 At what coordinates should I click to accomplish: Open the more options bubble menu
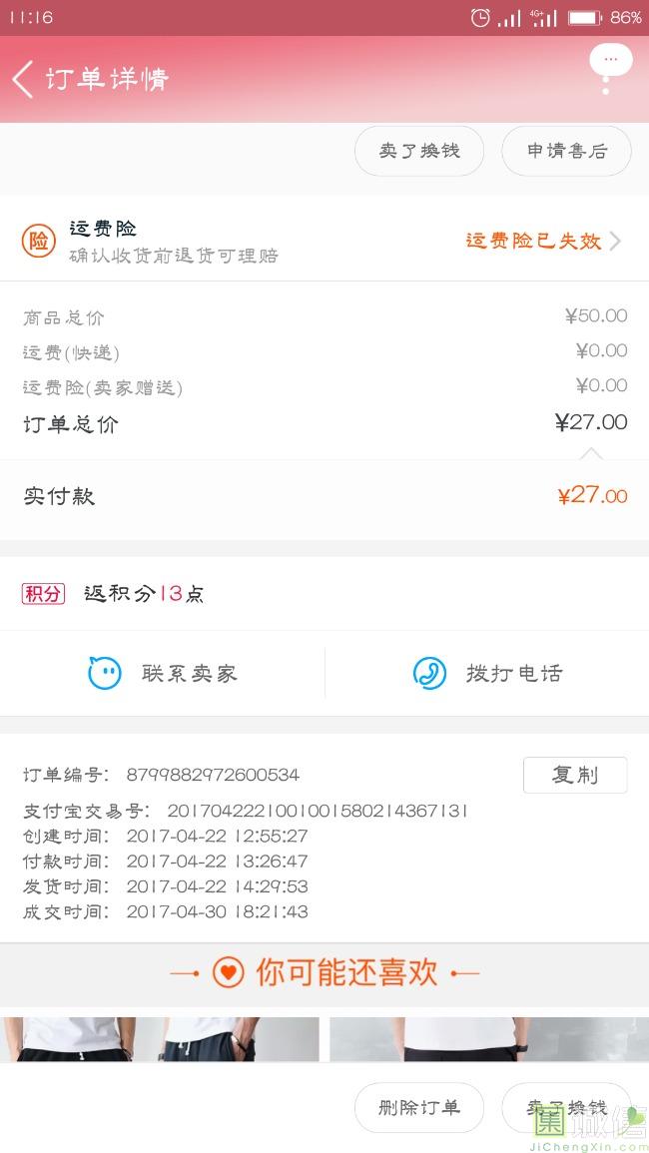(x=610, y=62)
